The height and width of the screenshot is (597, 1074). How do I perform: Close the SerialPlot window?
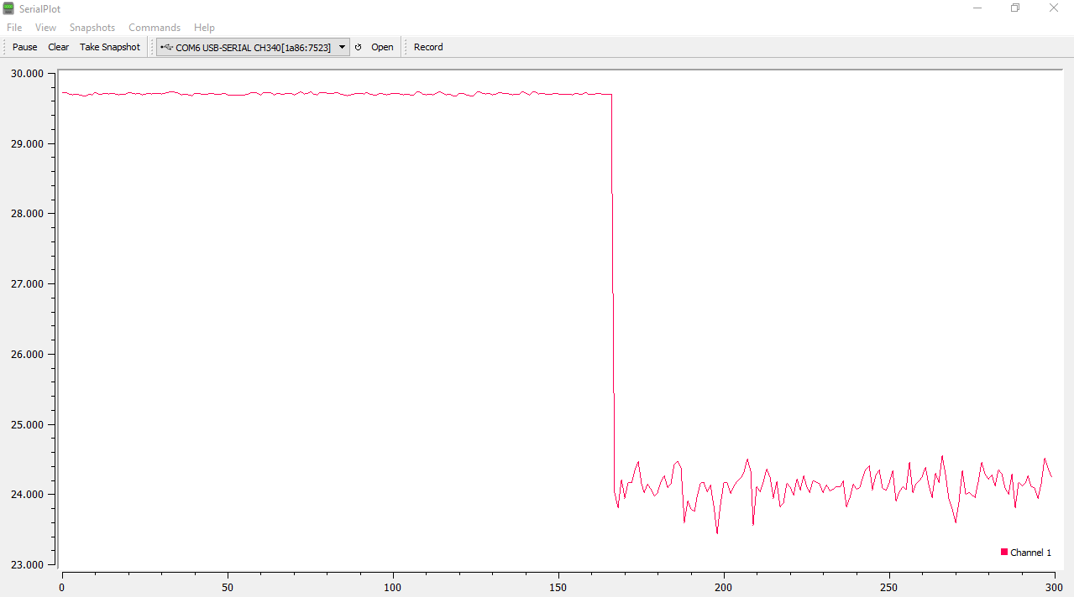click(1054, 8)
